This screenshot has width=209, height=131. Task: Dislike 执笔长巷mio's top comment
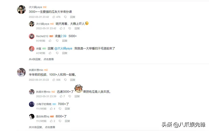tap(65, 80)
